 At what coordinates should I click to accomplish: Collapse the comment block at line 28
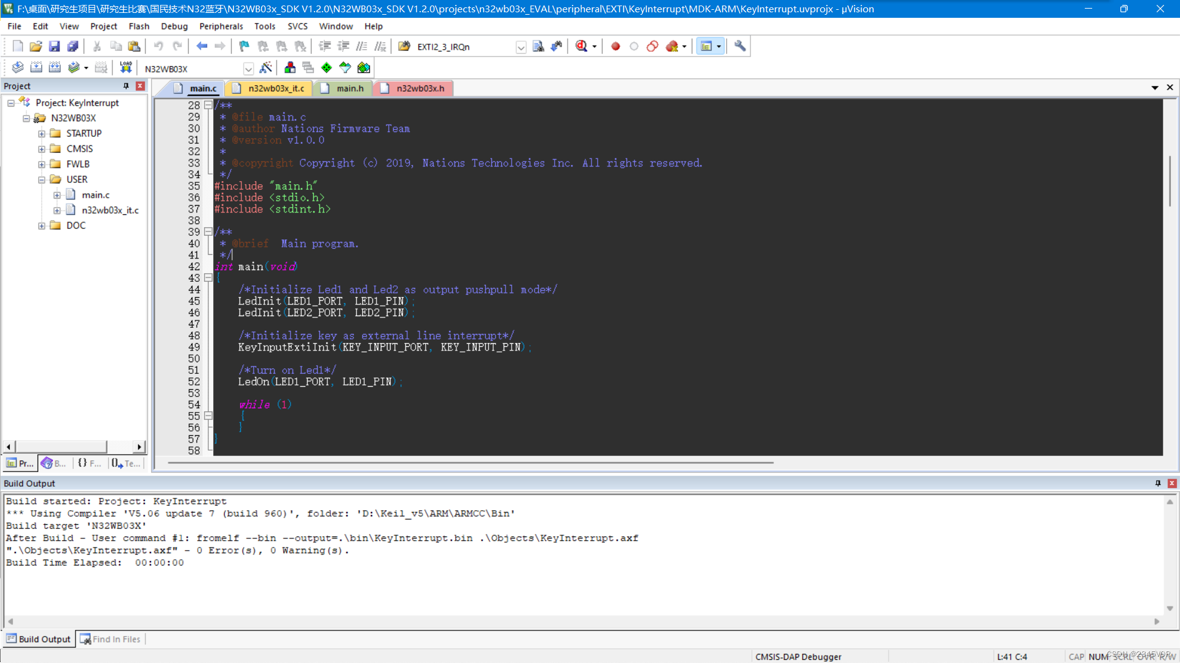pos(208,105)
